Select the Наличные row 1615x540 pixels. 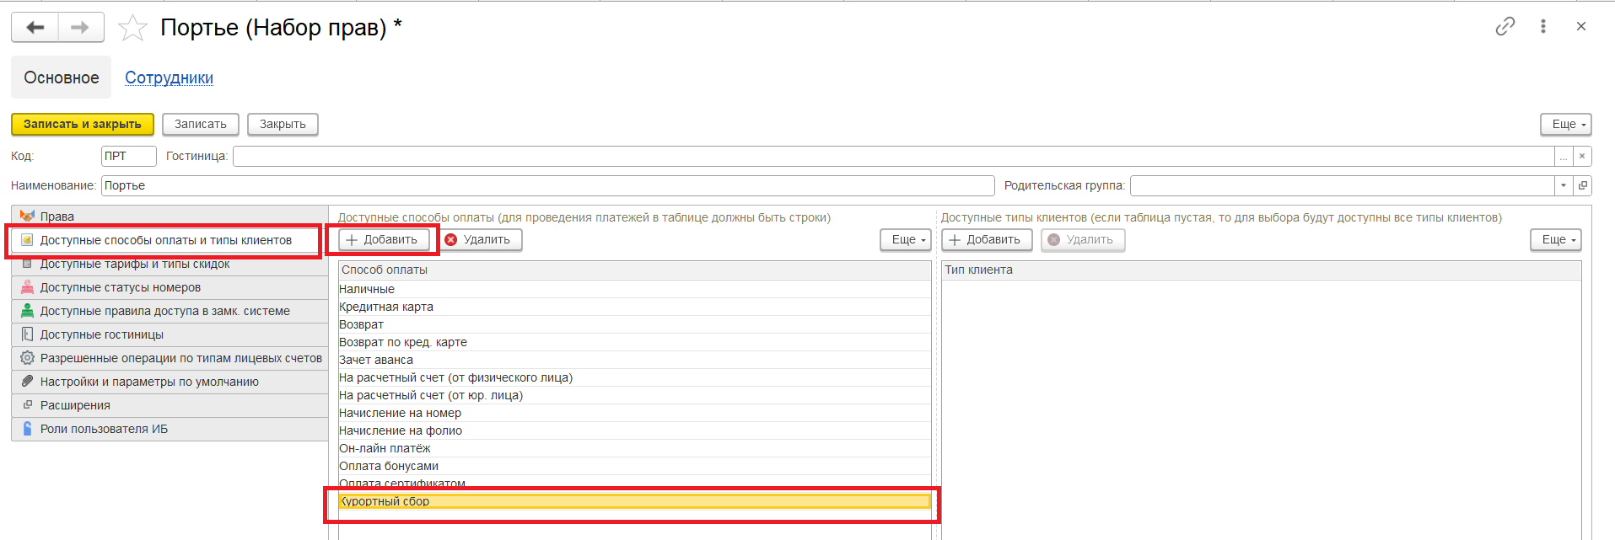click(635, 289)
